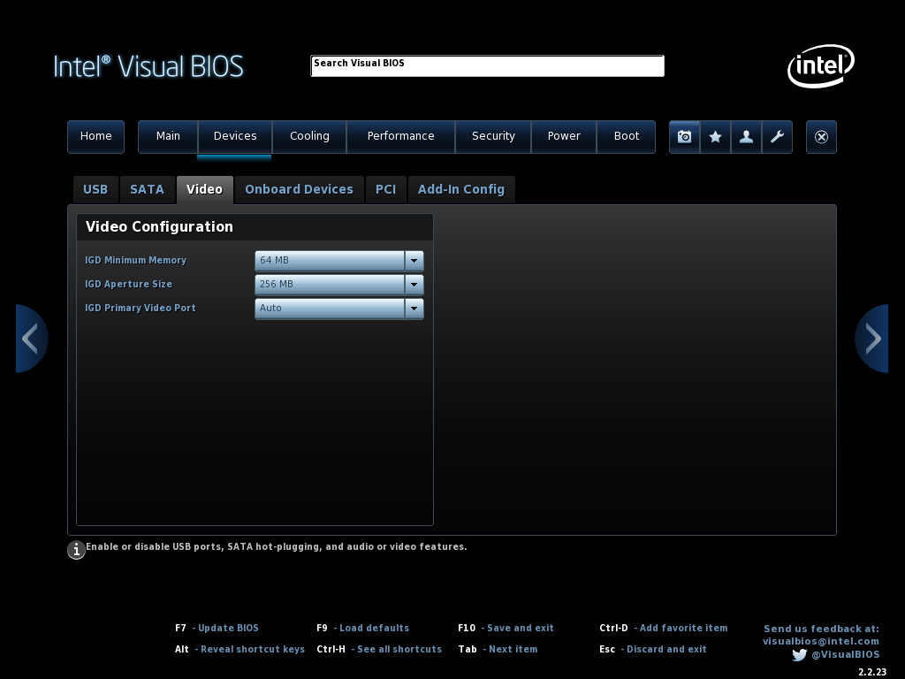
Task: Open the Security section
Action: (493, 136)
